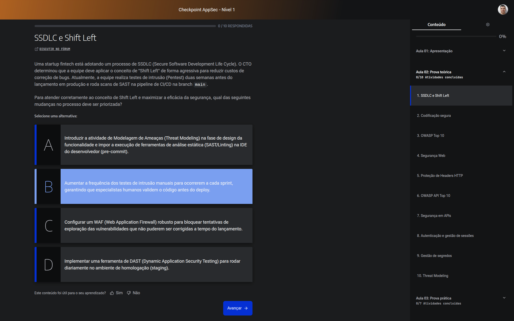
Task: Click the user profile avatar
Action: click(503, 10)
